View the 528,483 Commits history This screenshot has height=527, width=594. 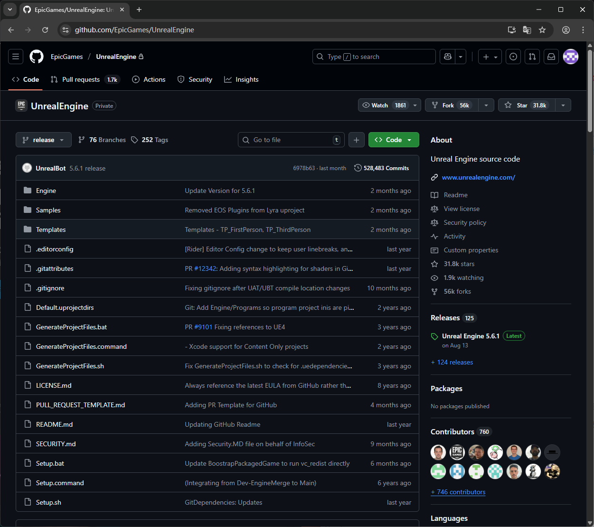[381, 168]
